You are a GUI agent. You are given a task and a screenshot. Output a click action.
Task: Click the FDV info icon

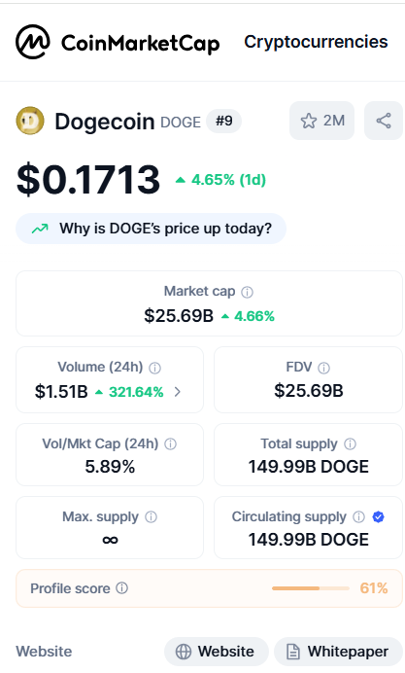(x=323, y=368)
